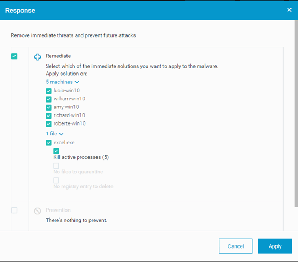Click the No registry entry to delete checkbox

(x=56, y=180)
